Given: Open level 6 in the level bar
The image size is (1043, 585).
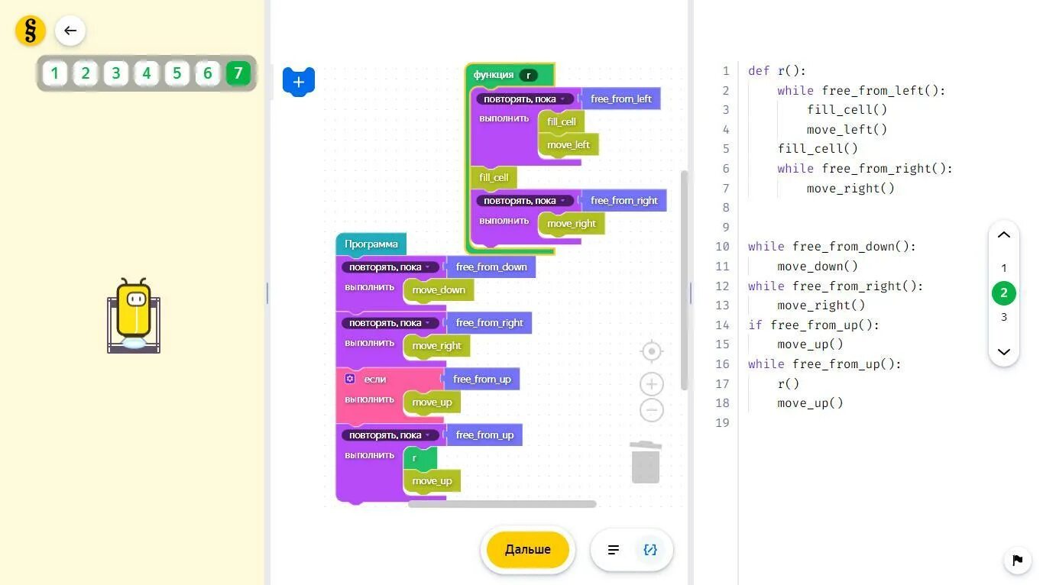Looking at the screenshot, I should click(x=207, y=73).
